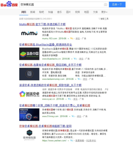Open 夜神安卓模拟器 官网 result title
Screen dimensions: 133x144
[45, 126]
